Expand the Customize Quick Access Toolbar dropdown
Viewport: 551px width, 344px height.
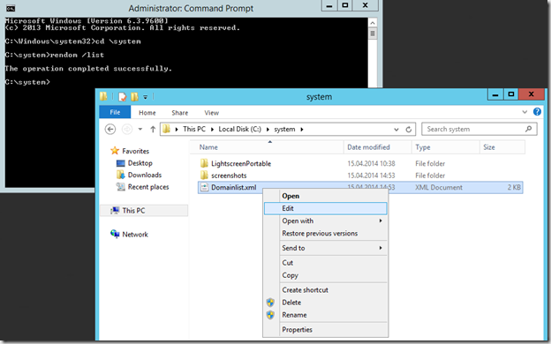[145, 97]
